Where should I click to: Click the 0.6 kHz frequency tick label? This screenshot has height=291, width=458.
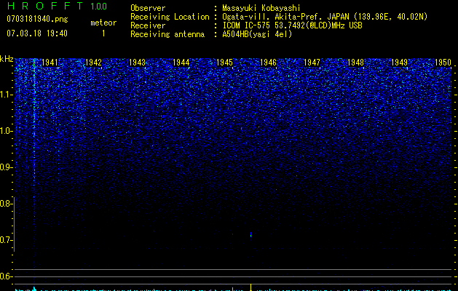pos(6,276)
